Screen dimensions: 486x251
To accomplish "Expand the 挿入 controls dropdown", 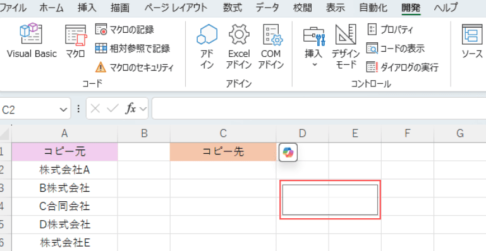I will click(x=313, y=47).
